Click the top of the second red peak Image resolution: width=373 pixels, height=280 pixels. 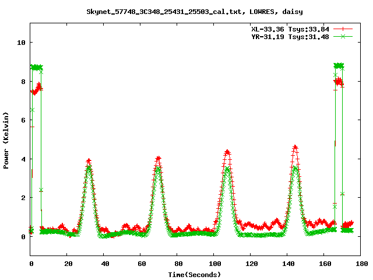click(158, 158)
